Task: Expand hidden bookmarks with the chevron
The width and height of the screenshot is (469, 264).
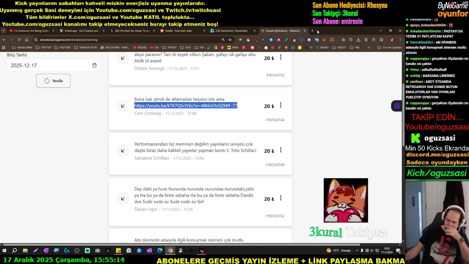Action: coord(369,47)
